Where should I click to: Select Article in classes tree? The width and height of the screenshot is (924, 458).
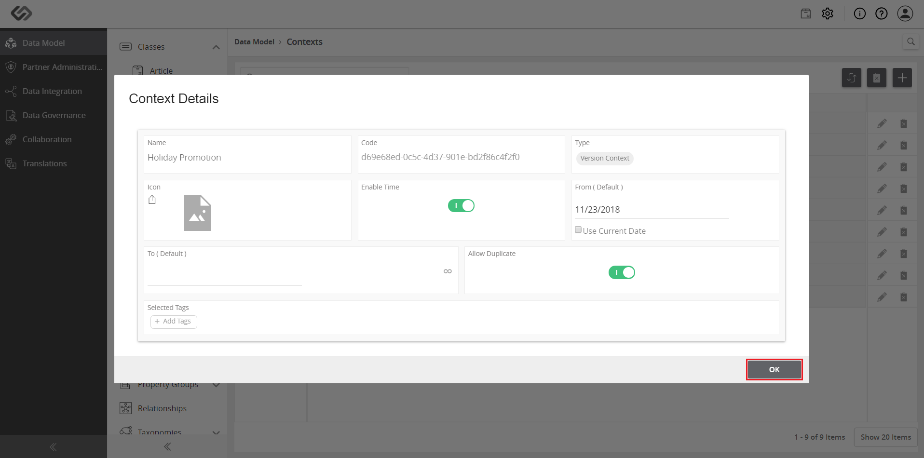coord(161,71)
